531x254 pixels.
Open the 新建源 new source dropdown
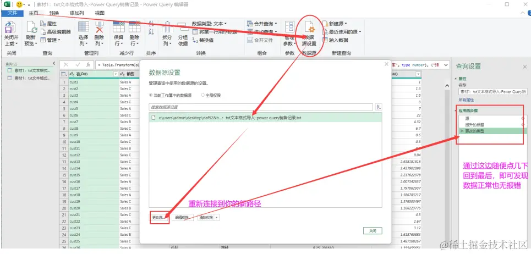pyautogui.click(x=335, y=24)
